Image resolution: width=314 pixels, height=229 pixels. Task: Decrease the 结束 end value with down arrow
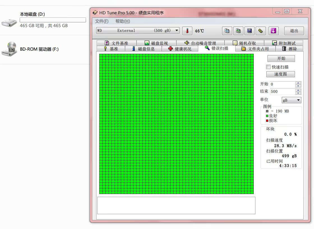point(298,93)
